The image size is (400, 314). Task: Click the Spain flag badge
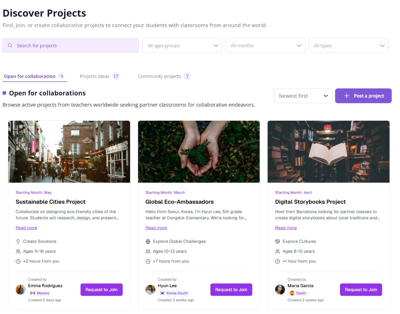tap(298, 293)
